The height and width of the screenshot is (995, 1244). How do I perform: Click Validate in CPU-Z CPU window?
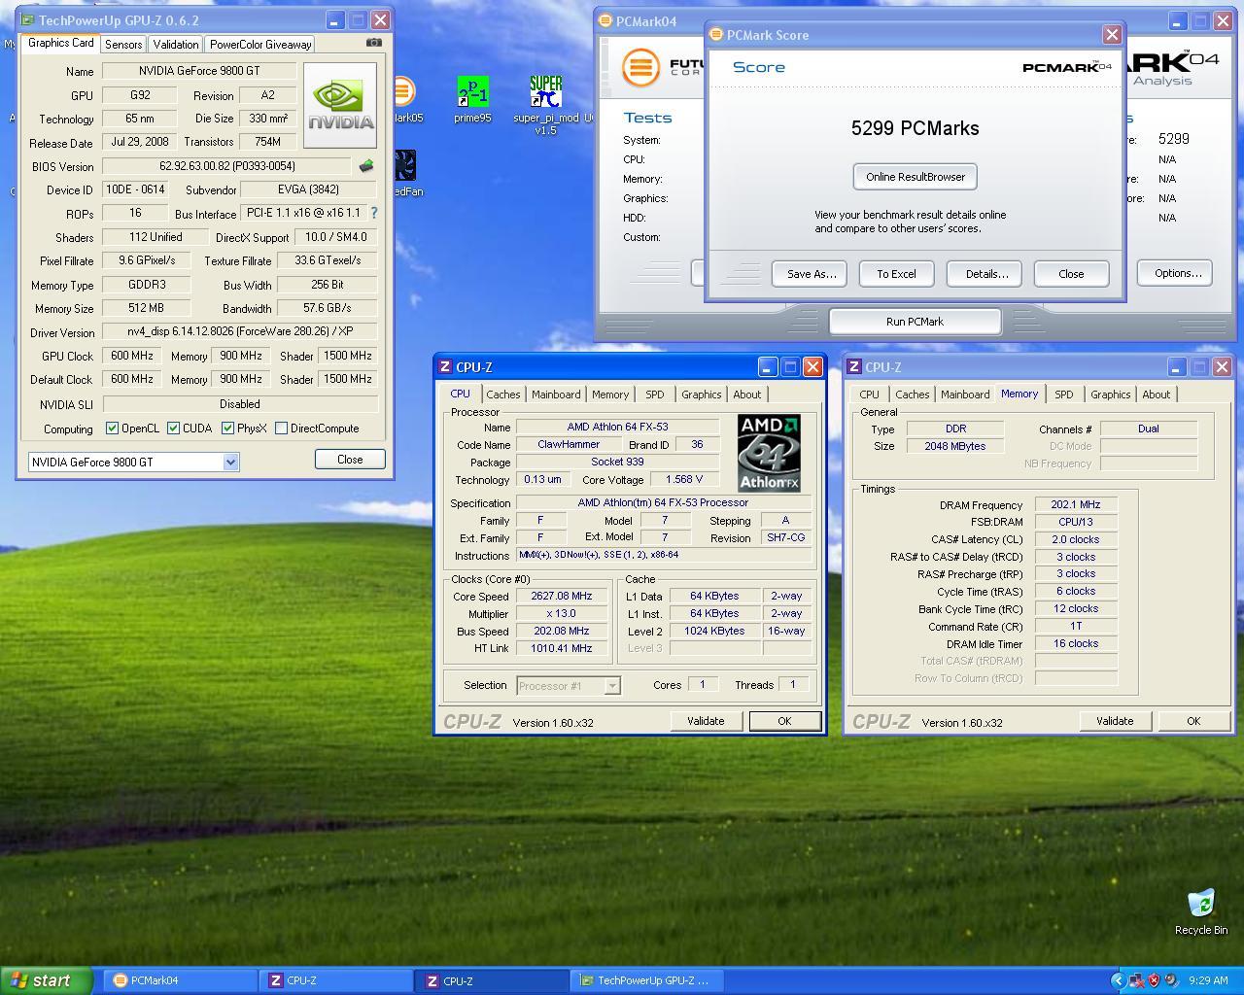(x=706, y=721)
